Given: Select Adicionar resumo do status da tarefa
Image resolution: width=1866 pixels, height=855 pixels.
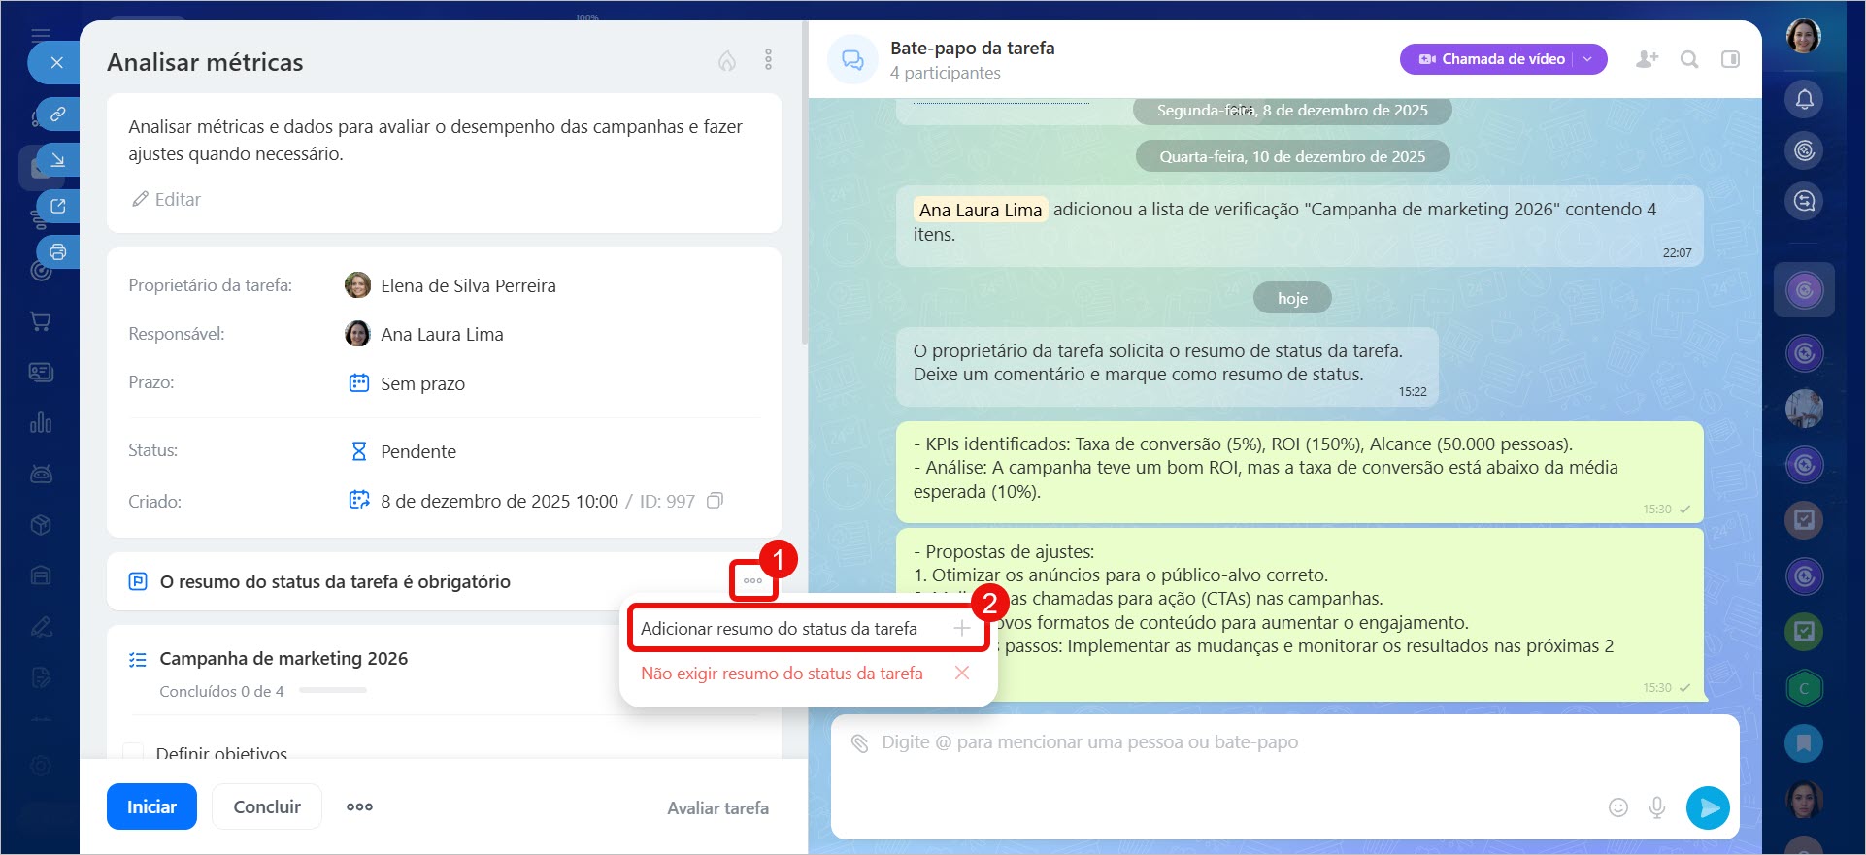Looking at the screenshot, I should [x=779, y=629].
